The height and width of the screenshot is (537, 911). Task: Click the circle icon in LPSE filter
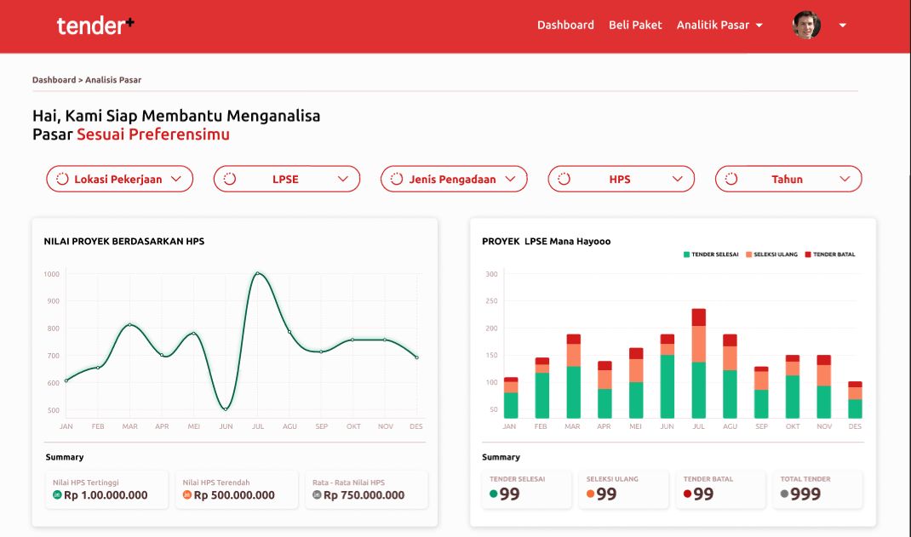[229, 179]
